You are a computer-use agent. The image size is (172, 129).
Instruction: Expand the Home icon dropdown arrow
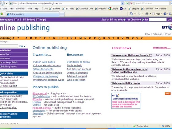(135, 14)
